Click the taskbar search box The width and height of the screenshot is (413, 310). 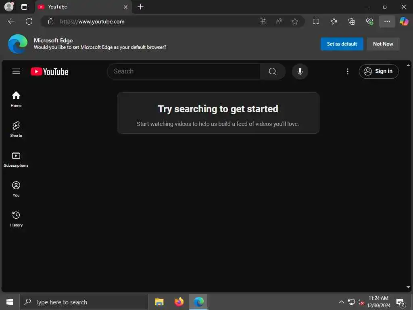coord(84,302)
